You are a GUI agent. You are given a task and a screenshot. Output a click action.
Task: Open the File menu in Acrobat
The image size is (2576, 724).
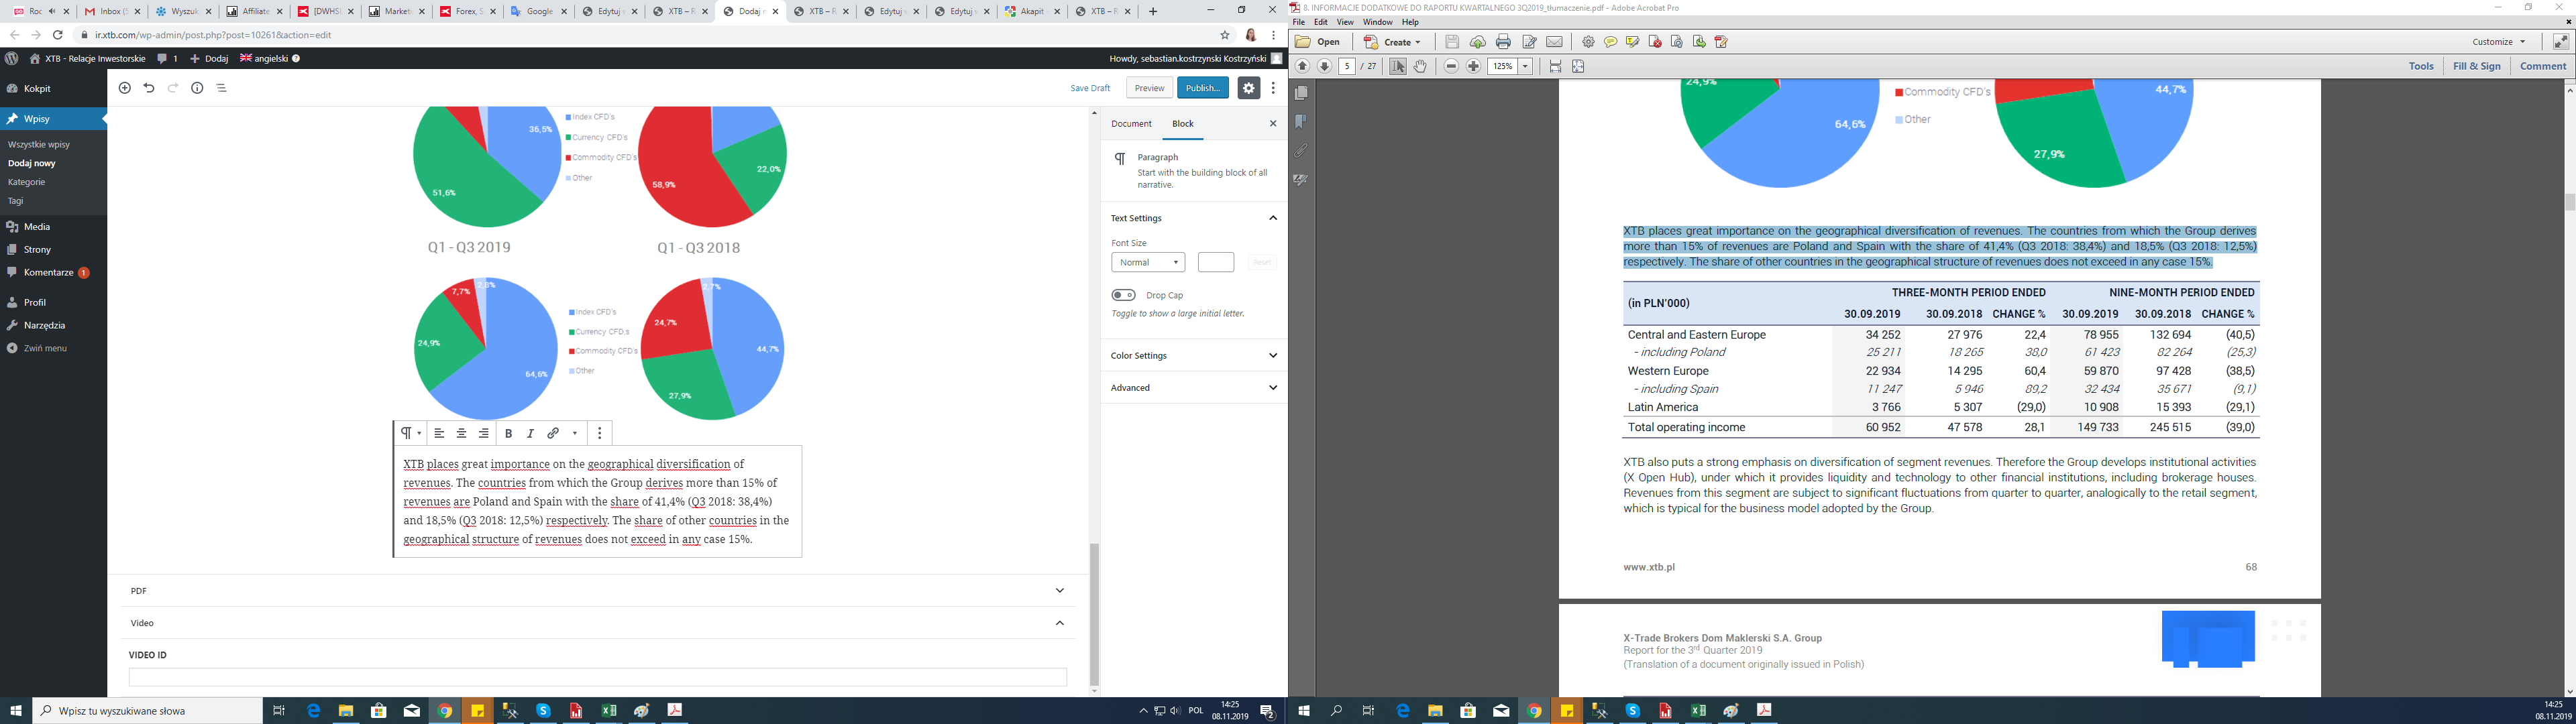pos(1299,22)
